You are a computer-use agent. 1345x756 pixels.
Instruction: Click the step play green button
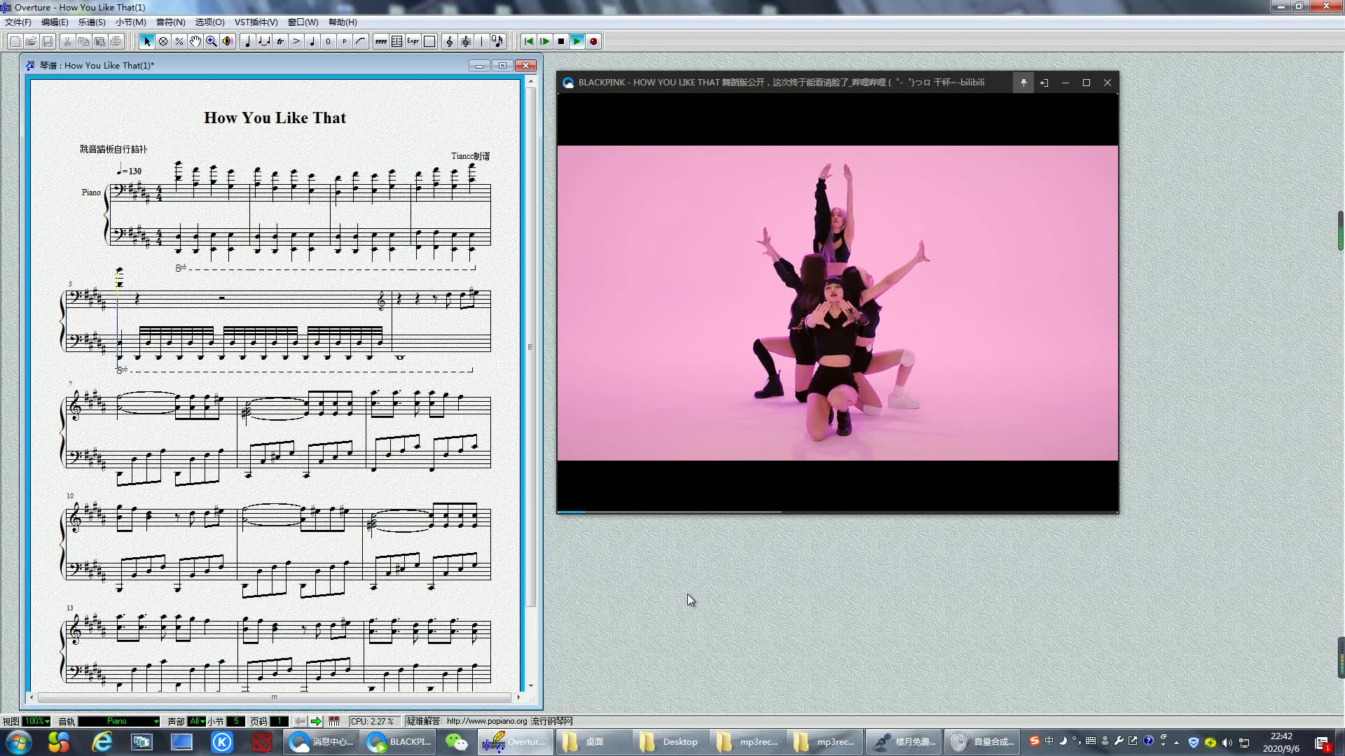pyautogui.click(x=544, y=41)
